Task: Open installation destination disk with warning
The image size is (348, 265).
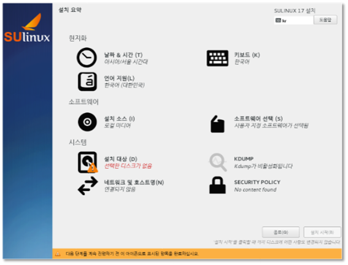Action: (88, 162)
